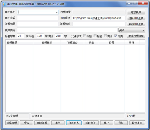Viewport: 150px width, 130px height.
Task: Enable the 标题 modification checkbox
Action: [85, 36]
